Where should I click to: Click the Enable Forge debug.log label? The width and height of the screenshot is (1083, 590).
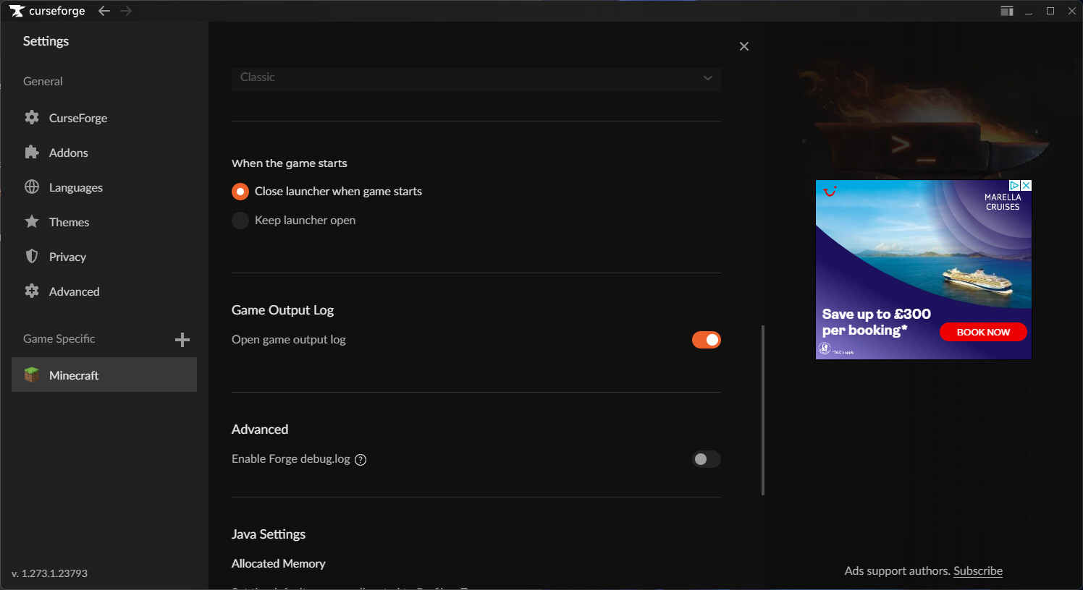pos(291,459)
